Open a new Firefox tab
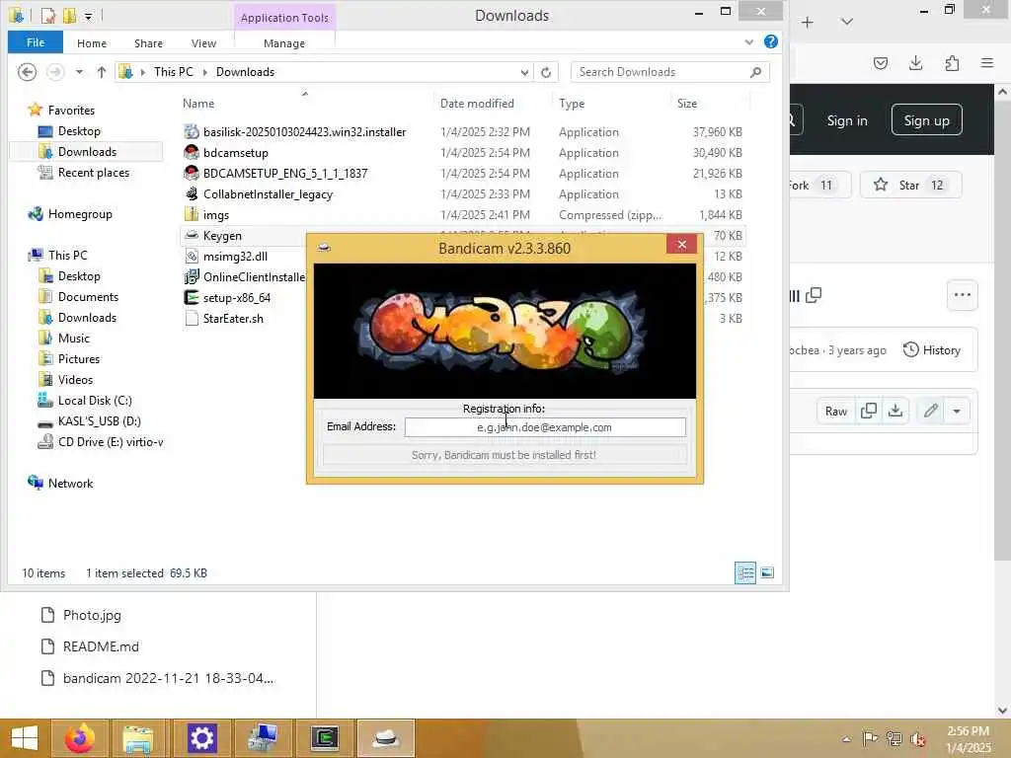Viewport: 1011px width, 758px height. (x=808, y=22)
